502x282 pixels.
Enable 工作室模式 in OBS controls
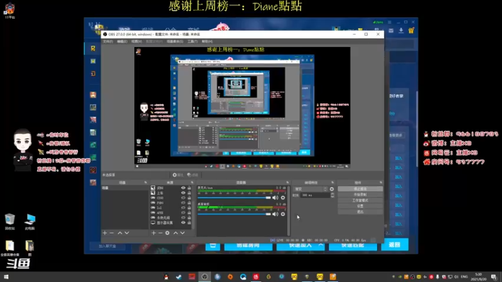tap(360, 201)
